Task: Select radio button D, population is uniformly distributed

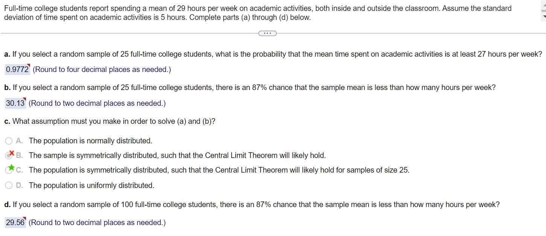Action: [x=8, y=185]
